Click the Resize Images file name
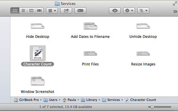 (143, 64)
